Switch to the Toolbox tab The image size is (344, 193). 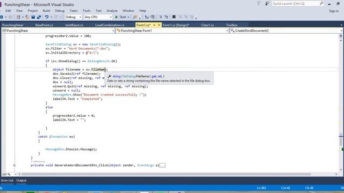point(232,25)
